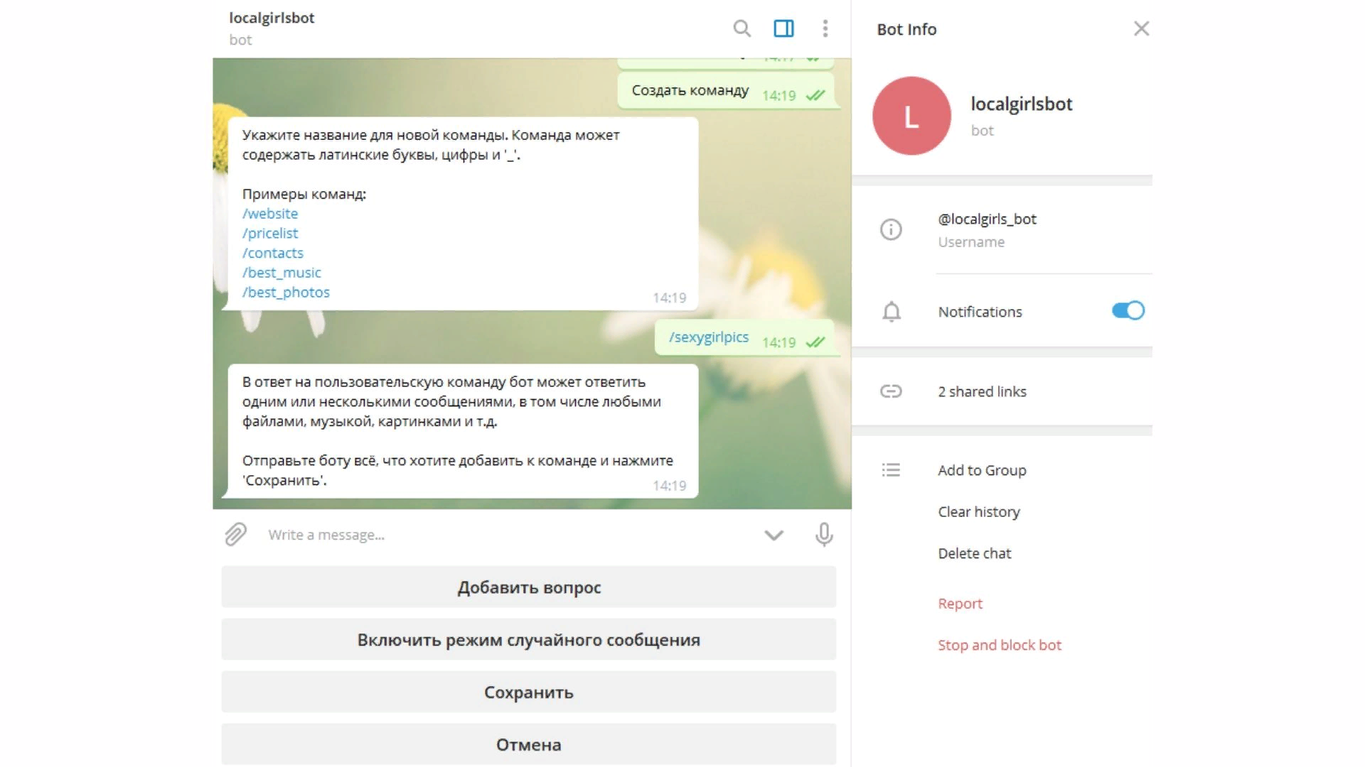Image resolution: width=1365 pixels, height=767 pixels.
Task: Click Clear history in Bot Info
Action: pyautogui.click(x=978, y=512)
